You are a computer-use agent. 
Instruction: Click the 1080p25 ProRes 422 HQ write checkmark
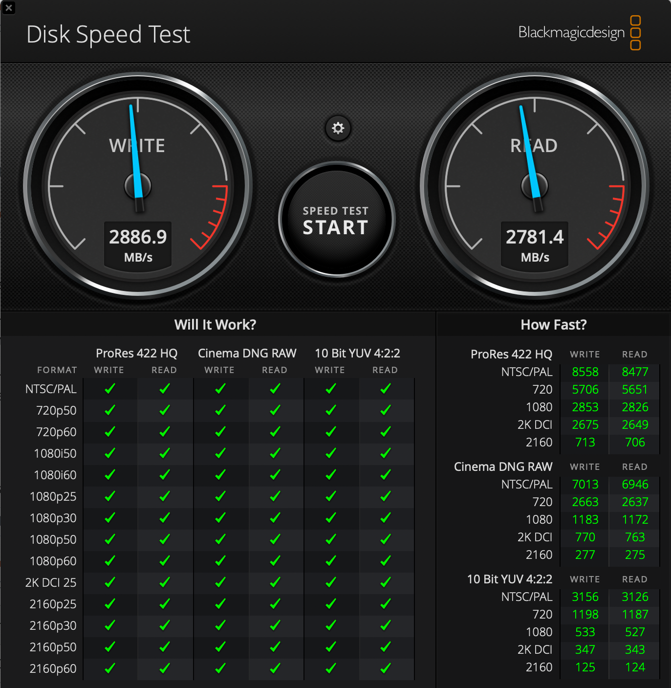[x=110, y=496]
